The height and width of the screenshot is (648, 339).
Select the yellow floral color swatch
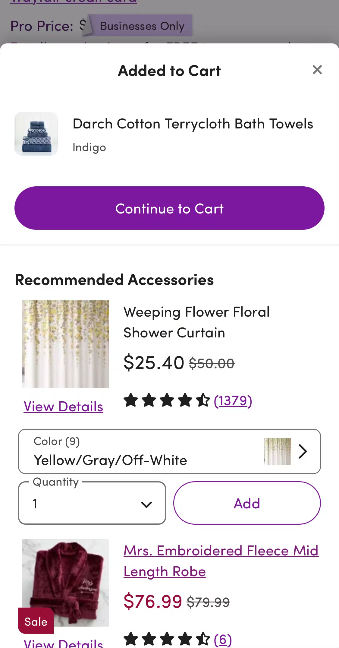[x=278, y=451]
